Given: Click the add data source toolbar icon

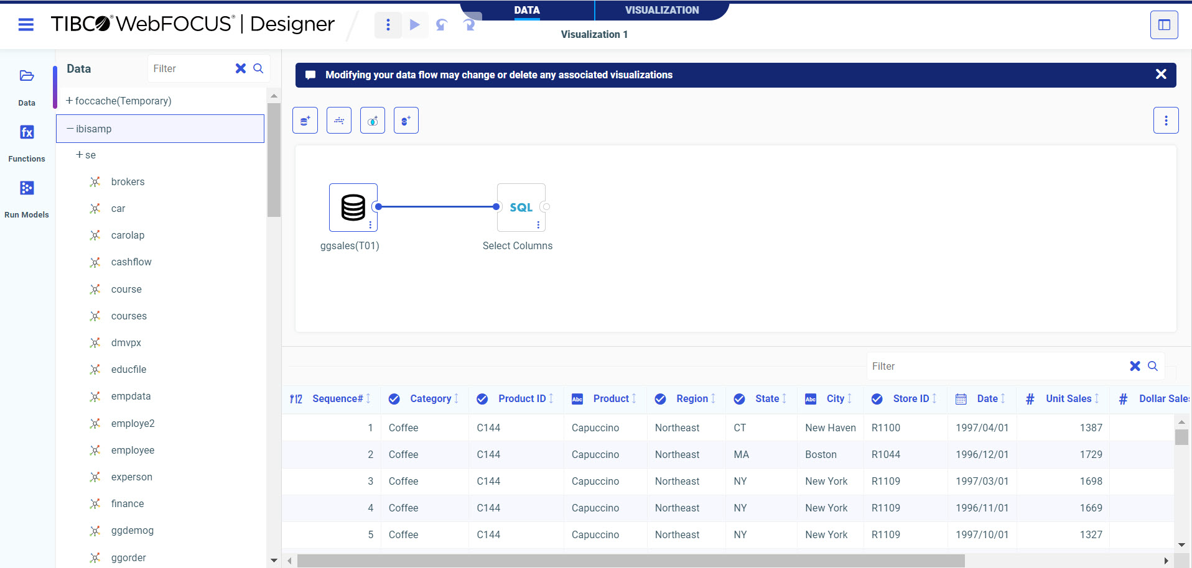Looking at the screenshot, I should [305, 121].
